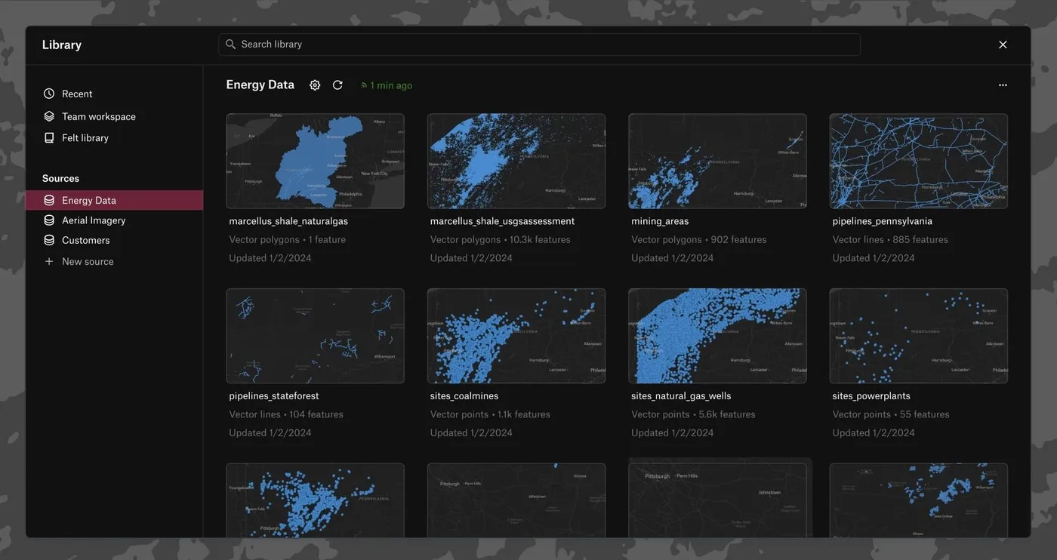The height and width of the screenshot is (560, 1057).
Task: Click the sites_powerplants layer name
Action: (871, 396)
